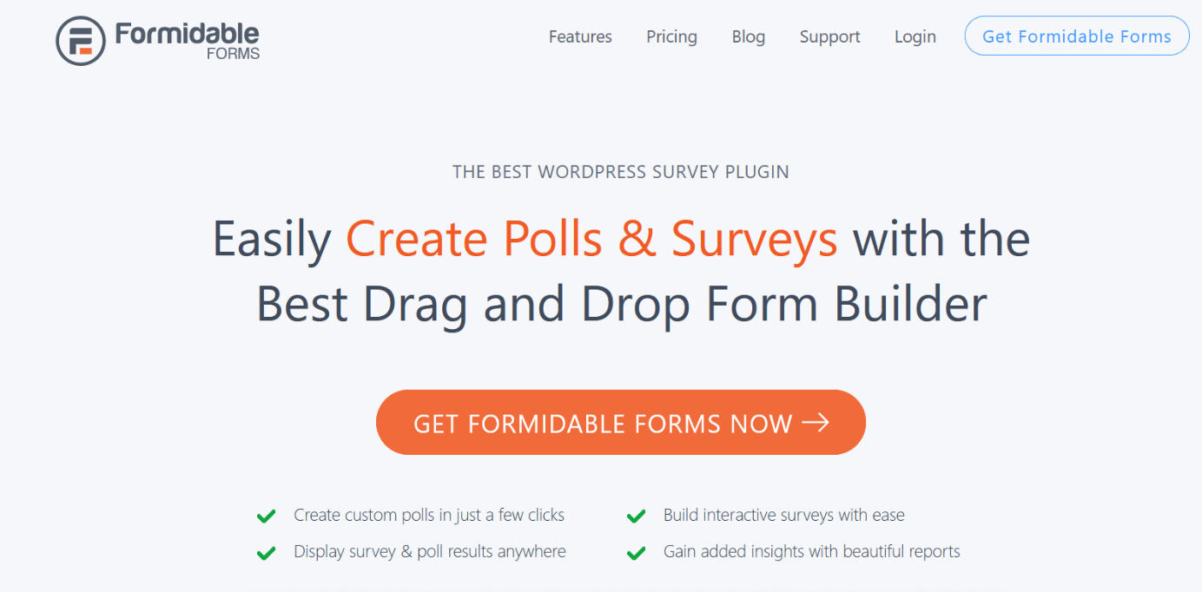The width and height of the screenshot is (1202, 592).
Task: Click THE BEST WORDPRESS SURVEY PLUGIN subtitle
Action: [x=621, y=172]
